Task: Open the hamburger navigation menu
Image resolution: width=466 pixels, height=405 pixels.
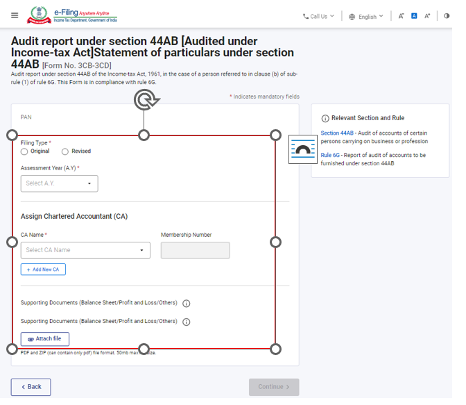Action: pos(15,16)
